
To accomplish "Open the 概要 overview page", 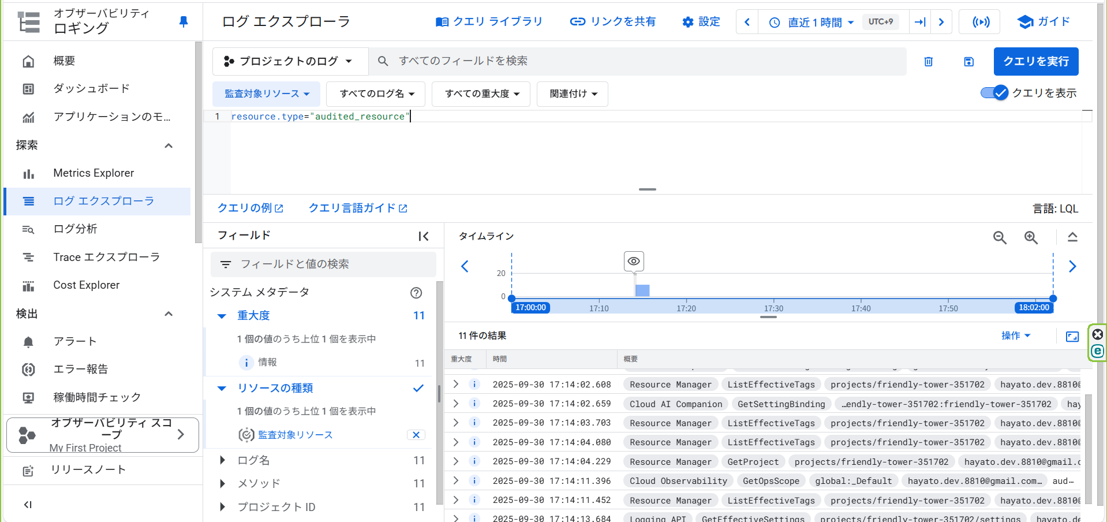I will (x=64, y=61).
